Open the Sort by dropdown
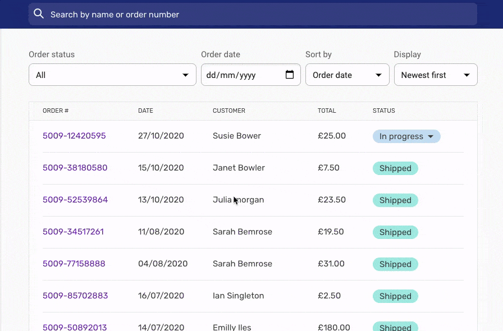 pyautogui.click(x=347, y=74)
